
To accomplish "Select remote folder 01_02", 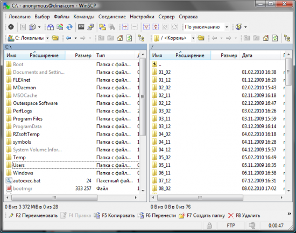I will pos(165,72).
